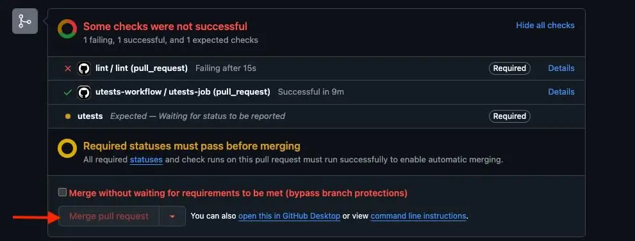
Task: Click the yellow circle Required statuses icon
Action: point(67,148)
